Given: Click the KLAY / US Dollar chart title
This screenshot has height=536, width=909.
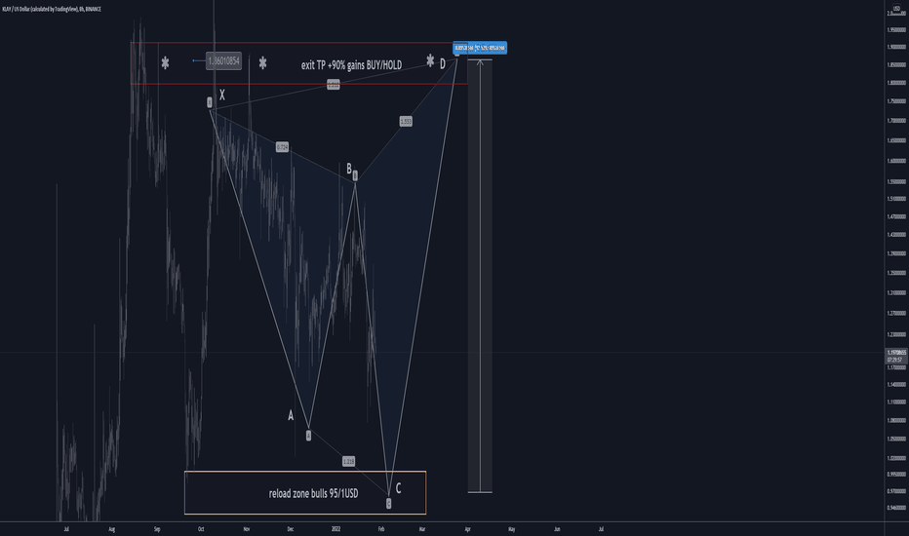Looking at the screenshot, I should pos(52,10).
